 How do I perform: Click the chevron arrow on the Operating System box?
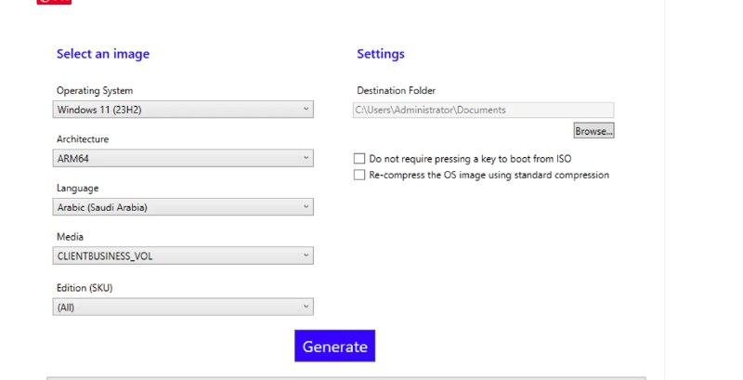point(306,110)
